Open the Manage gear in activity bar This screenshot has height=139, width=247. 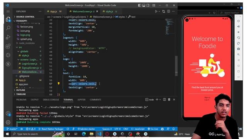tap(8, 122)
